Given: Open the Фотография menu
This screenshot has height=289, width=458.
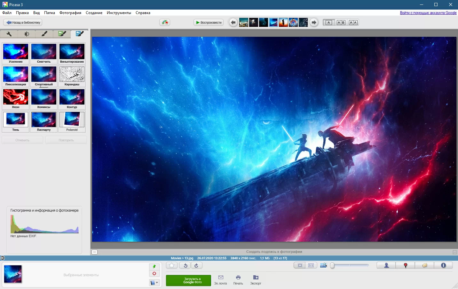Looking at the screenshot, I should tap(70, 13).
